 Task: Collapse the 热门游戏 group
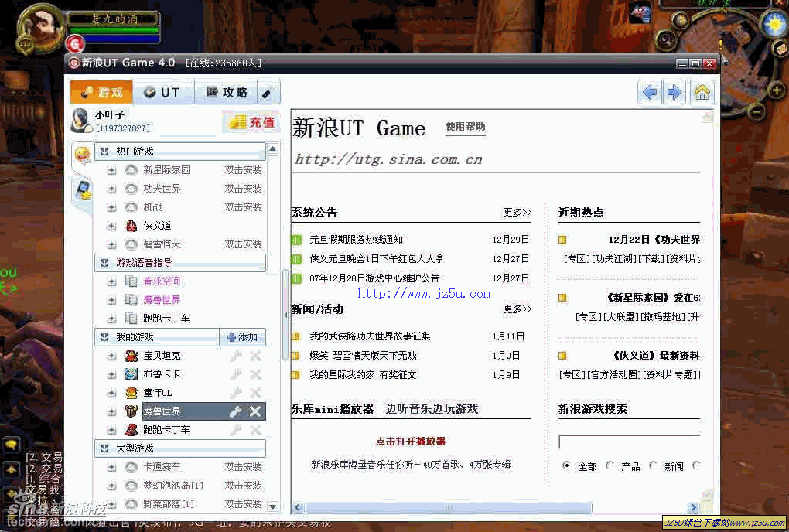[104, 152]
